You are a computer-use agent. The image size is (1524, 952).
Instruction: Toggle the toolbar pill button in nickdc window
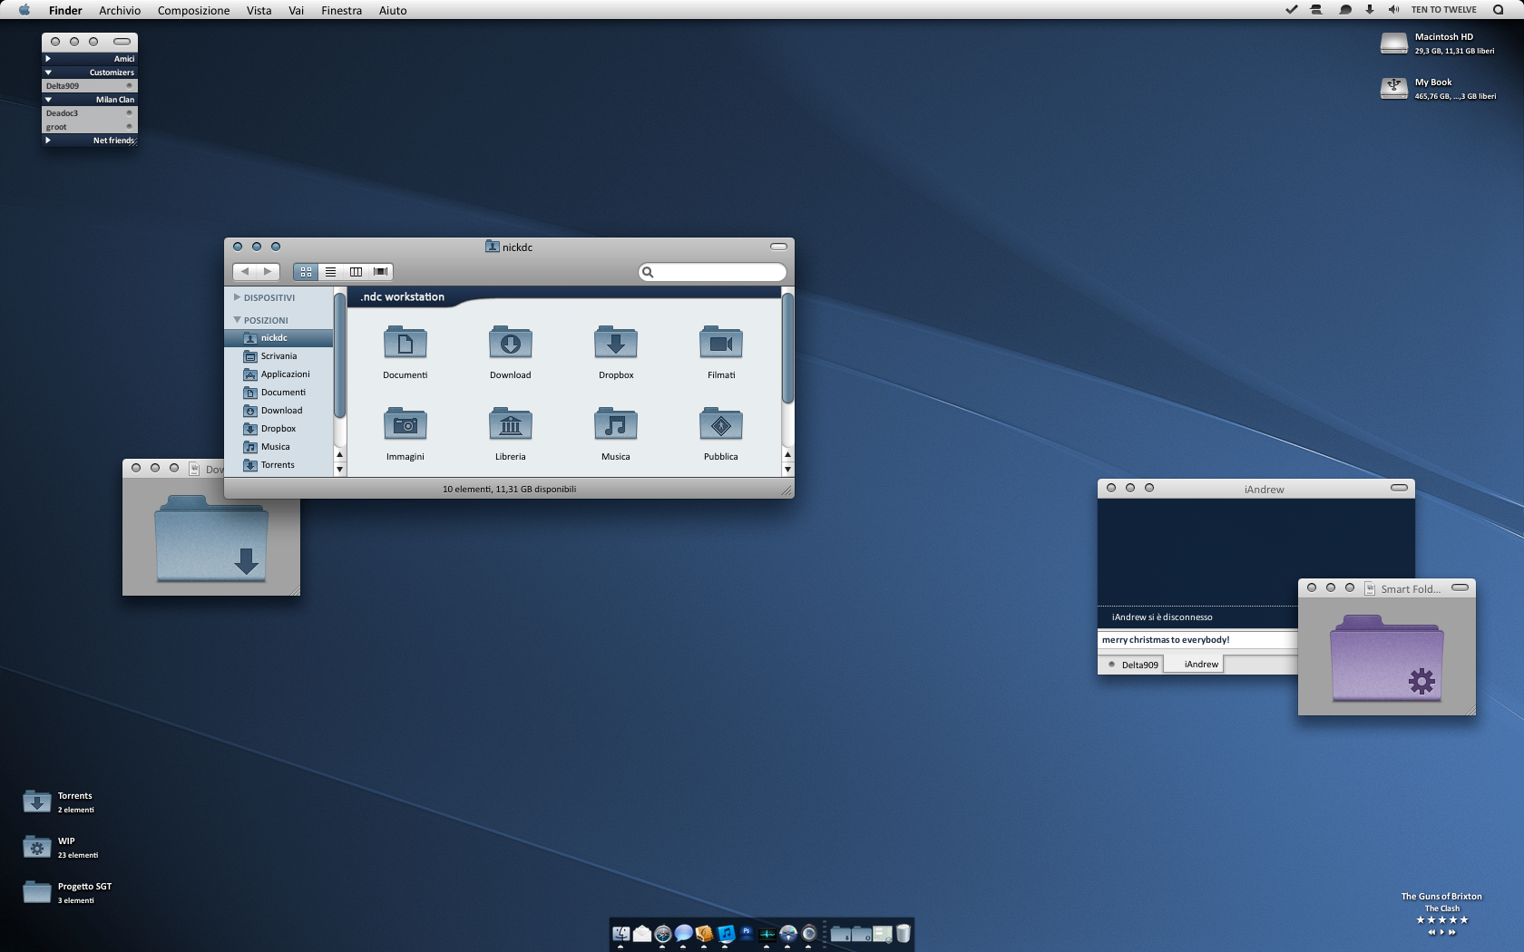coord(778,247)
